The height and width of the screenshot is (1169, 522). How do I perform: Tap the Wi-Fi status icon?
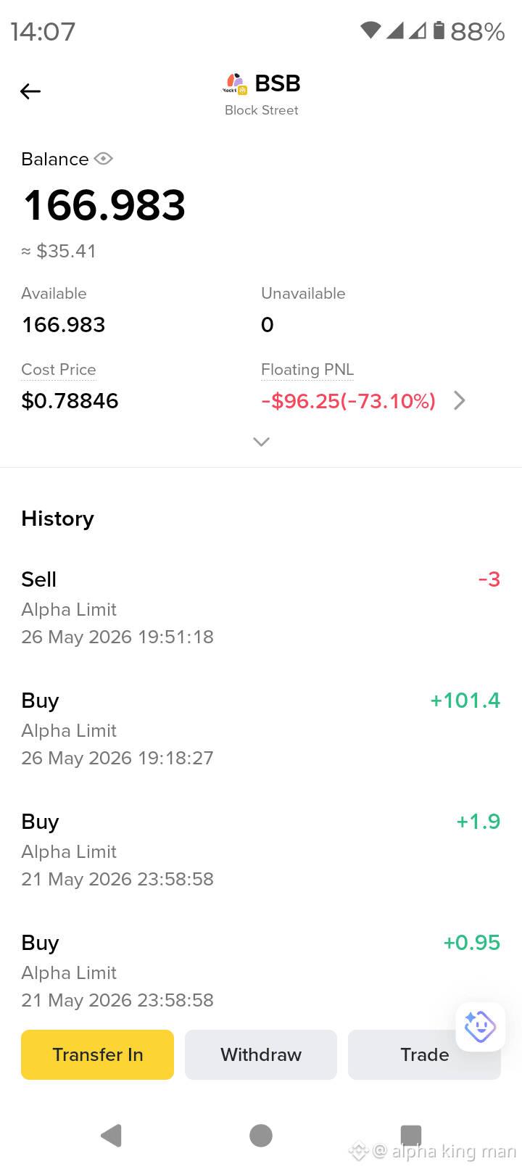tap(370, 30)
